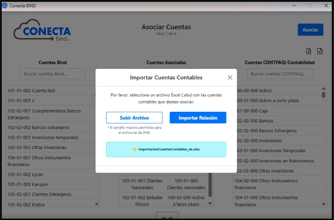
Task: Select associated row 105-01-001 Clientes Nacionales
Action: [x=142, y=184]
